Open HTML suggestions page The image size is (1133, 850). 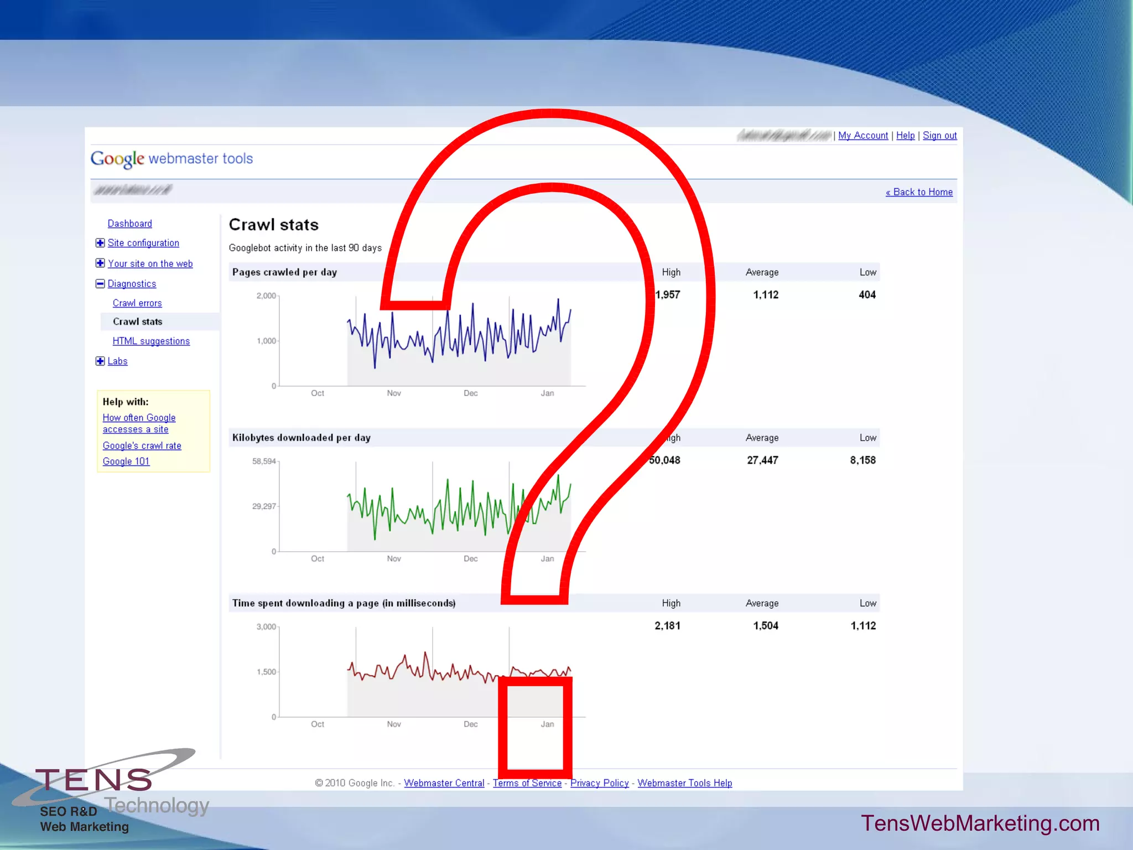[x=151, y=341]
